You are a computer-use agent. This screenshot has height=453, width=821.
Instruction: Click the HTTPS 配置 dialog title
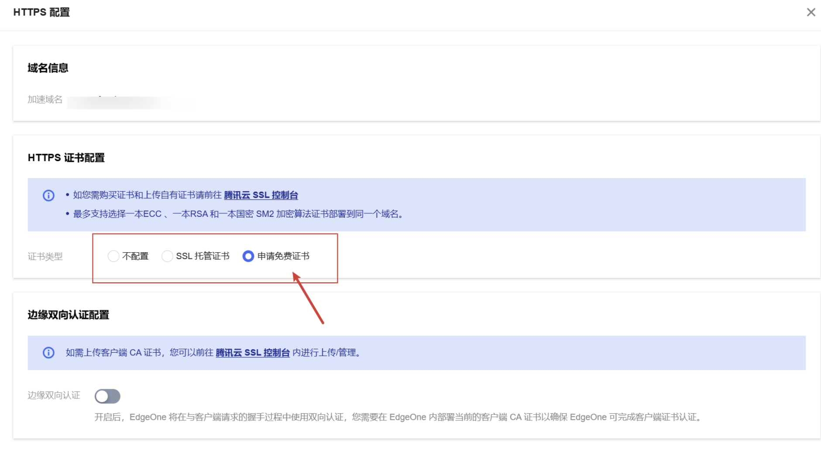[x=41, y=12]
